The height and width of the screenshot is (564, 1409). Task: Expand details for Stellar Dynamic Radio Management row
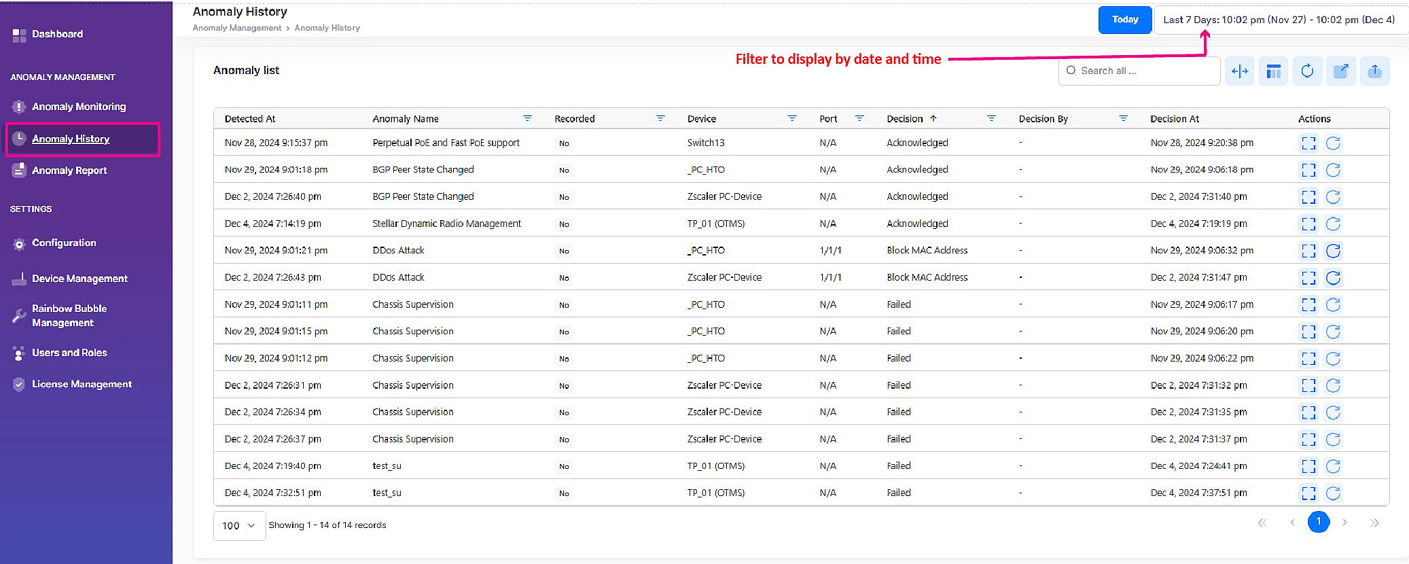click(1308, 224)
